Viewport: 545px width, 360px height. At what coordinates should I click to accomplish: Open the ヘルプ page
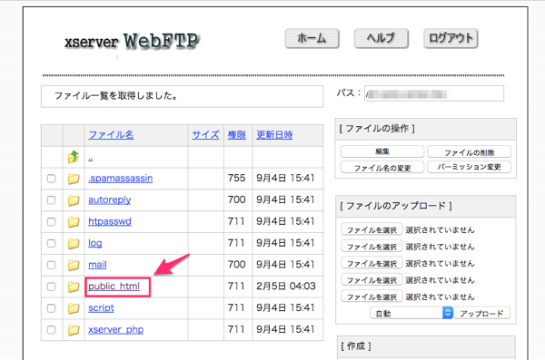pyautogui.click(x=381, y=38)
